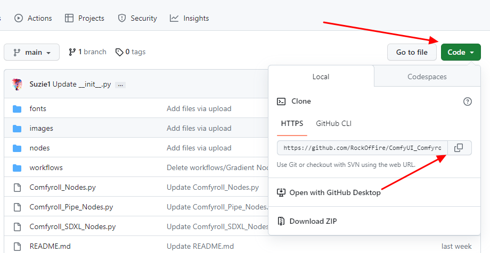Click the Projects table icon

point(69,19)
